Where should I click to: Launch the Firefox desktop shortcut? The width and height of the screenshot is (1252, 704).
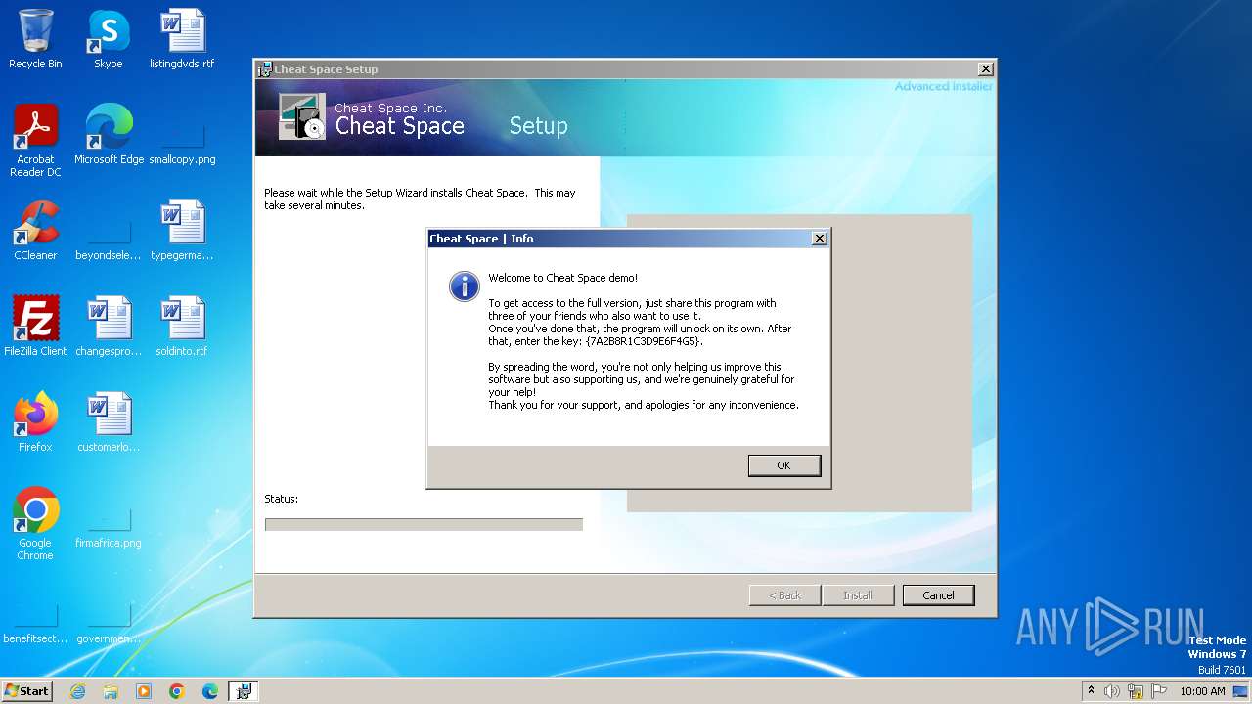tap(35, 422)
